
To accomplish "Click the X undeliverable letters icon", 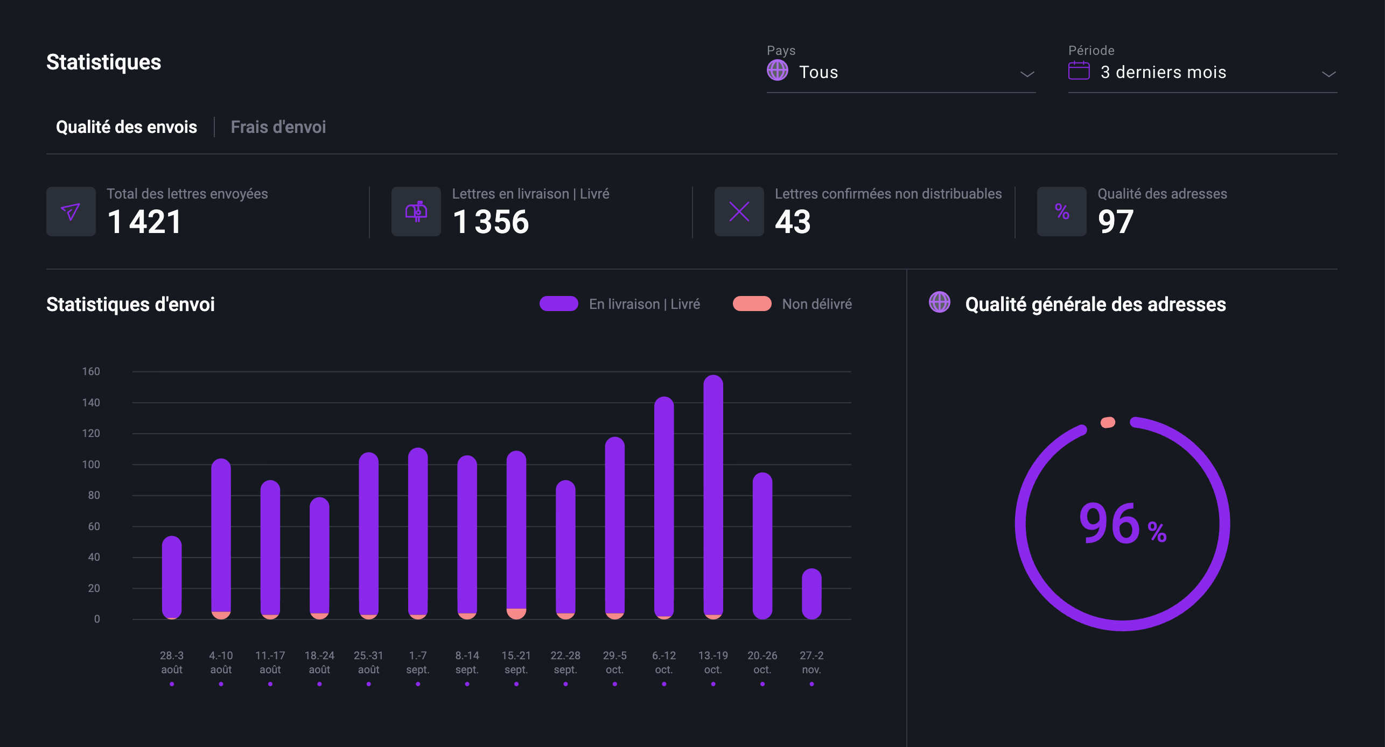I will [739, 212].
